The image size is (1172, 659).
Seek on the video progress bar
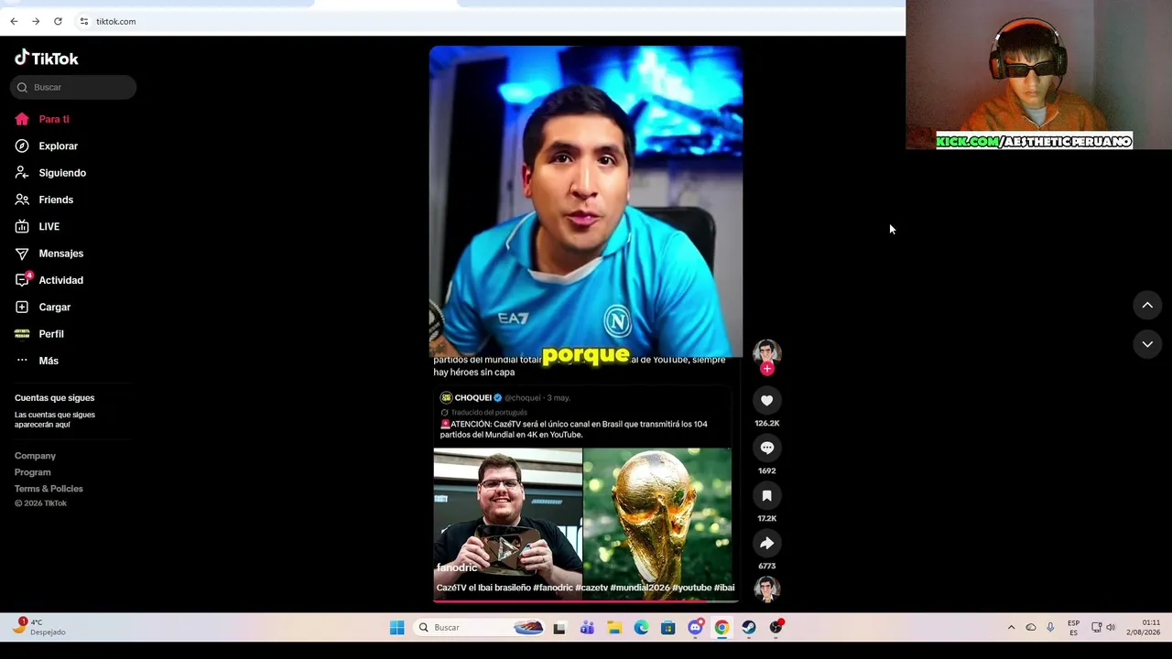[x=586, y=600]
